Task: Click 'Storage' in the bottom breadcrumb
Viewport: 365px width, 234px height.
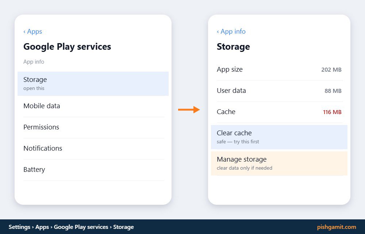Action: tap(124, 227)
